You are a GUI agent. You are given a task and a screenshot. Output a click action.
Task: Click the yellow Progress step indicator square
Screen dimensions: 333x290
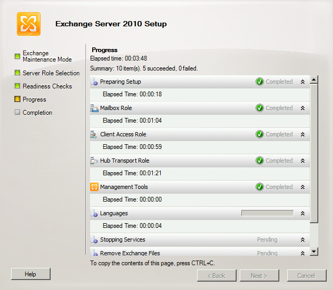[17, 99]
